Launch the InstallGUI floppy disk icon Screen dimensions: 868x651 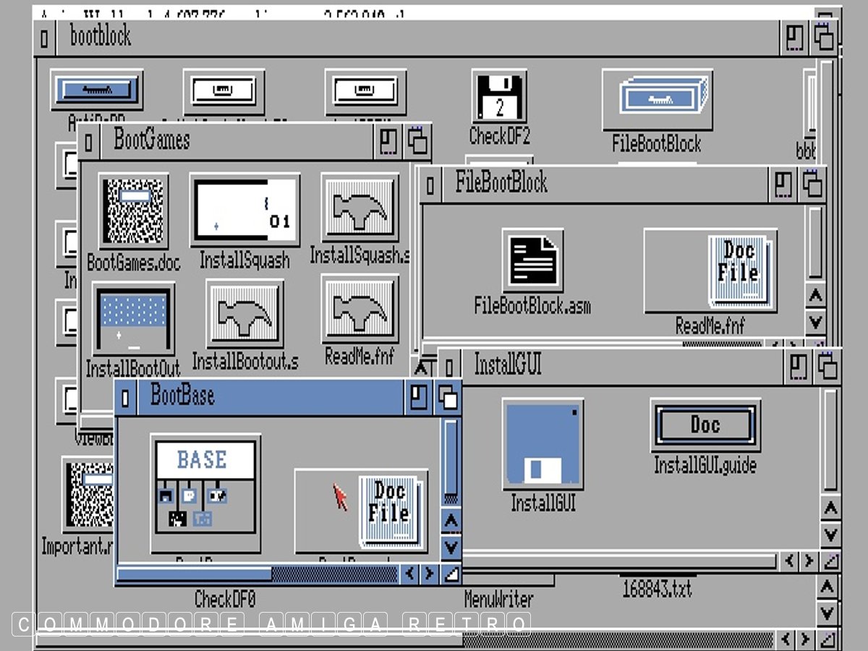(x=542, y=444)
